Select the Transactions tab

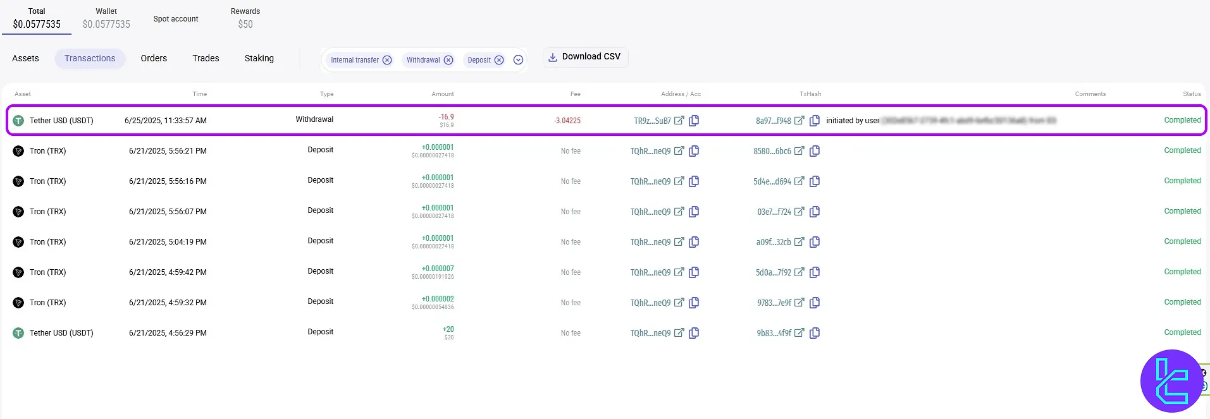click(90, 58)
